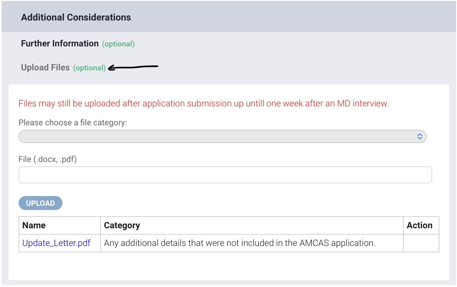457x287 pixels.
Task: Click the category text of the Update_Letter row
Action: 240,243
